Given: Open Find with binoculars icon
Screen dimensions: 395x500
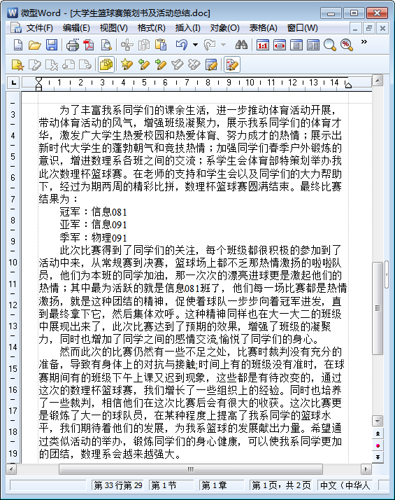Looking at the screenshot, I should pos(241,45).
